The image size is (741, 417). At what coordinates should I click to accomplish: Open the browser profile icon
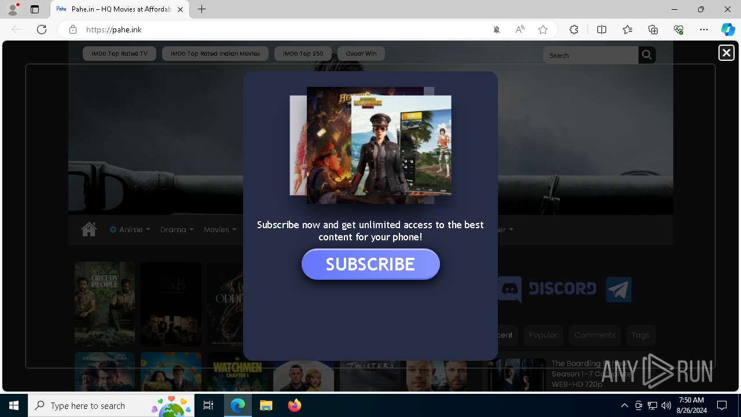pyautogui.click(x=13, y=9)
